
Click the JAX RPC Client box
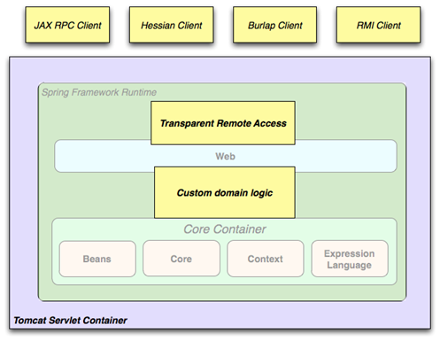[x=67, y=25]
